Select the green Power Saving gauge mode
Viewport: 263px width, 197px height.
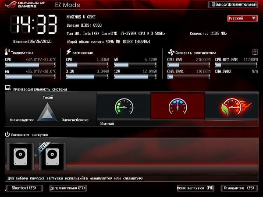click(124, 106)
